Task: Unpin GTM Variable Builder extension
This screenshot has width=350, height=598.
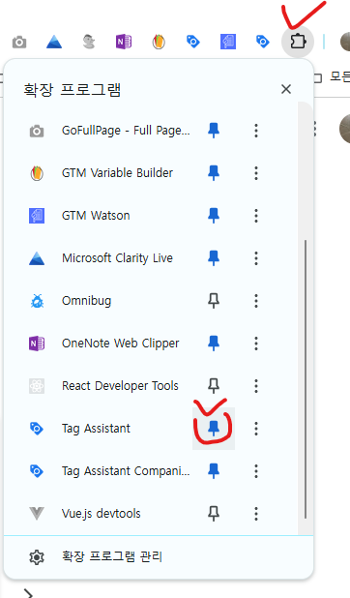Action: pos(214,173)
